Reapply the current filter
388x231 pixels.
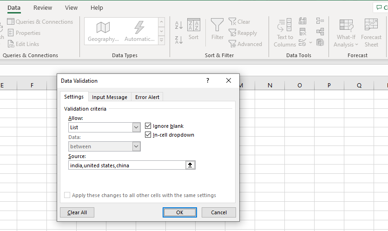[243, 33]
